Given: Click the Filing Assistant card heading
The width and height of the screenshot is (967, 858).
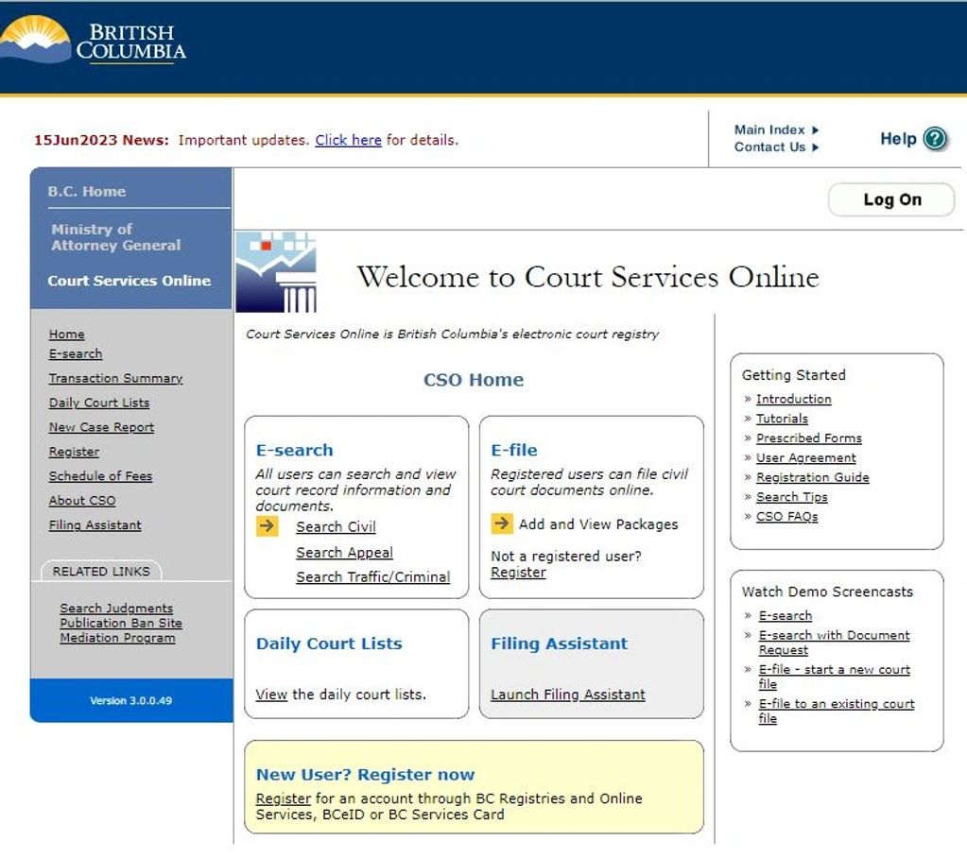Looking at the screenshot, I should pos(559,643).
